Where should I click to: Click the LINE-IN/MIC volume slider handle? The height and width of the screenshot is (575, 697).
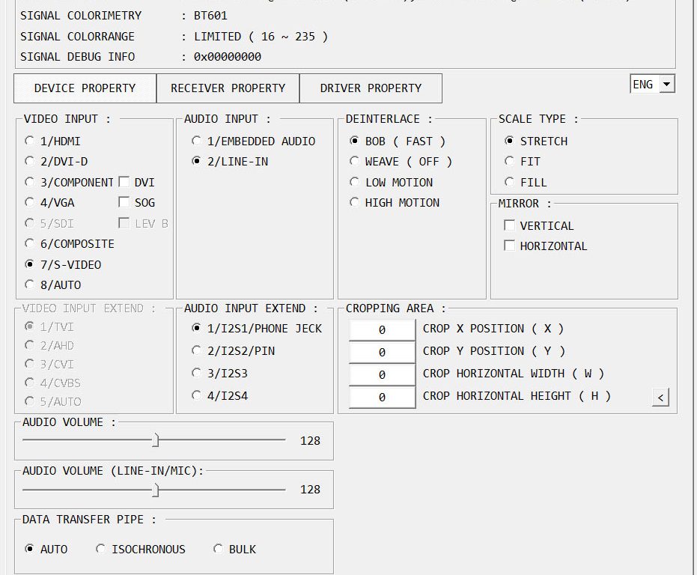pyautogui.click(x=156, y=490)
